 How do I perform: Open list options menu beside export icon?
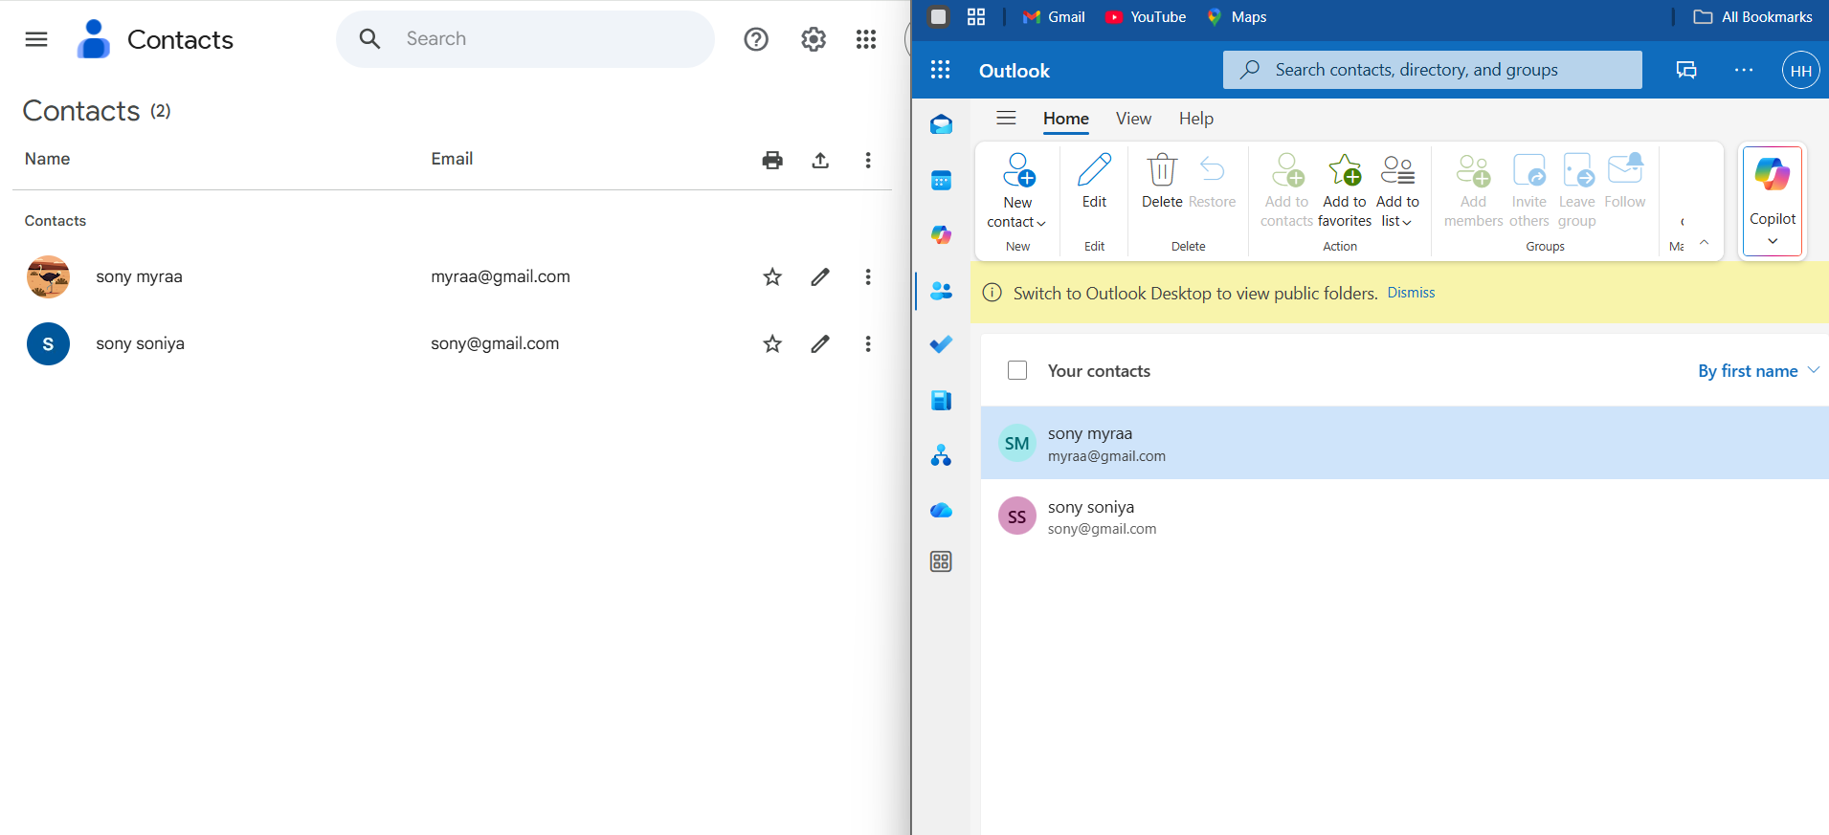point(868,160)
